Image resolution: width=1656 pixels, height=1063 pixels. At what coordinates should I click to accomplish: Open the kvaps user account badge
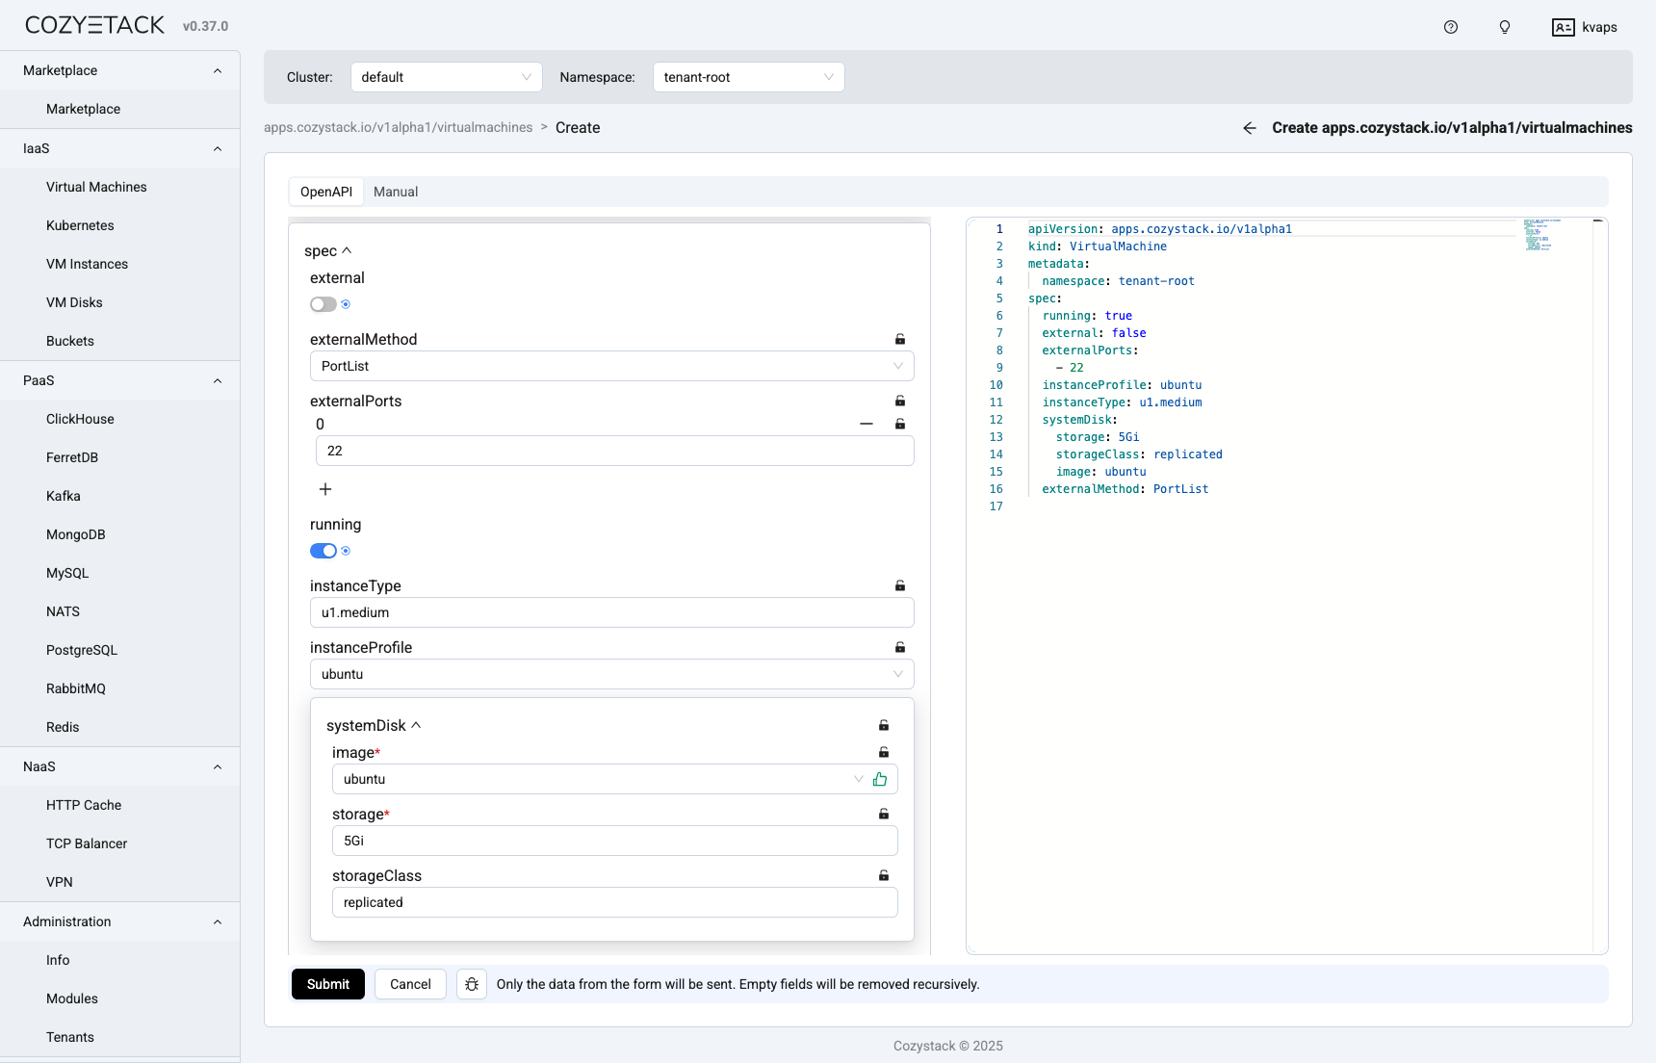pos(1584,27)
